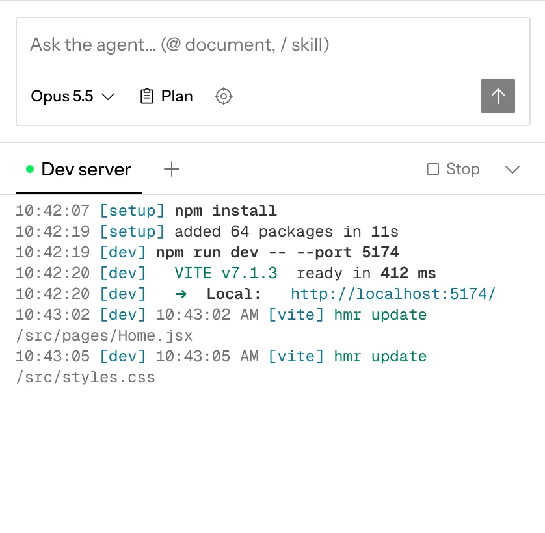Click the send arrow button
545x533 pixels.
pos(498,96)
